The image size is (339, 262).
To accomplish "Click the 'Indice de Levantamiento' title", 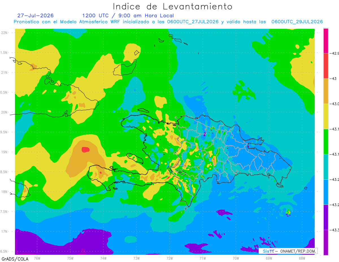I will (x=173, y=6).
